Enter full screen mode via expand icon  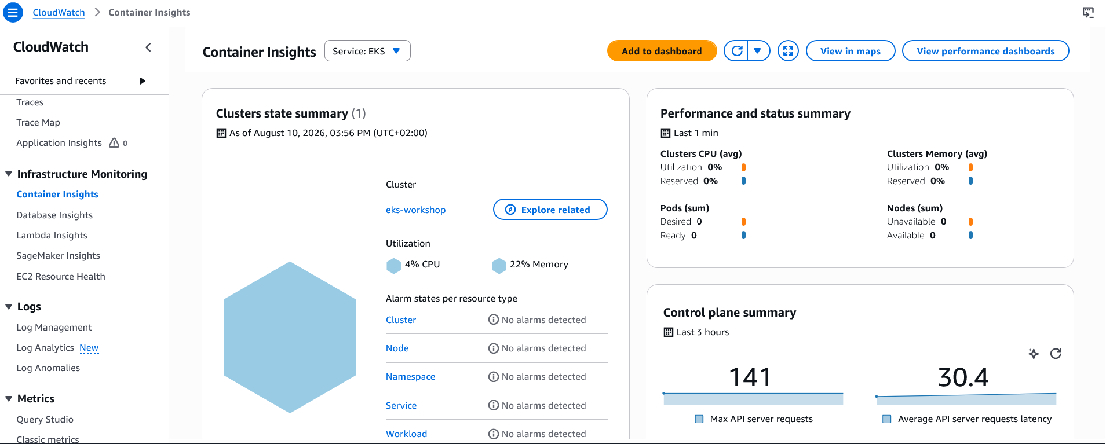(788, 51)
